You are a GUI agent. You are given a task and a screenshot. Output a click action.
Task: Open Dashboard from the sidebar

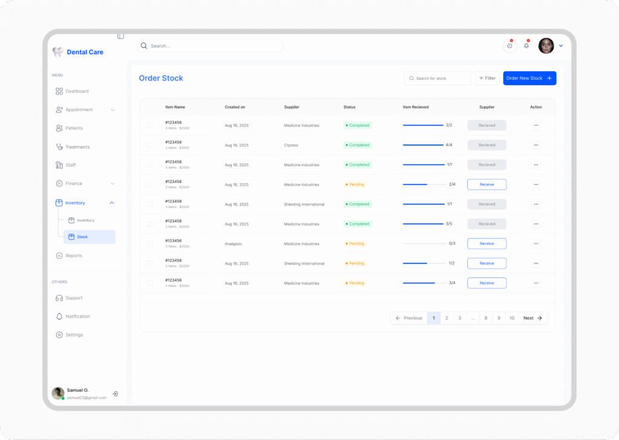pyautogui.click(x=77, y=91)
